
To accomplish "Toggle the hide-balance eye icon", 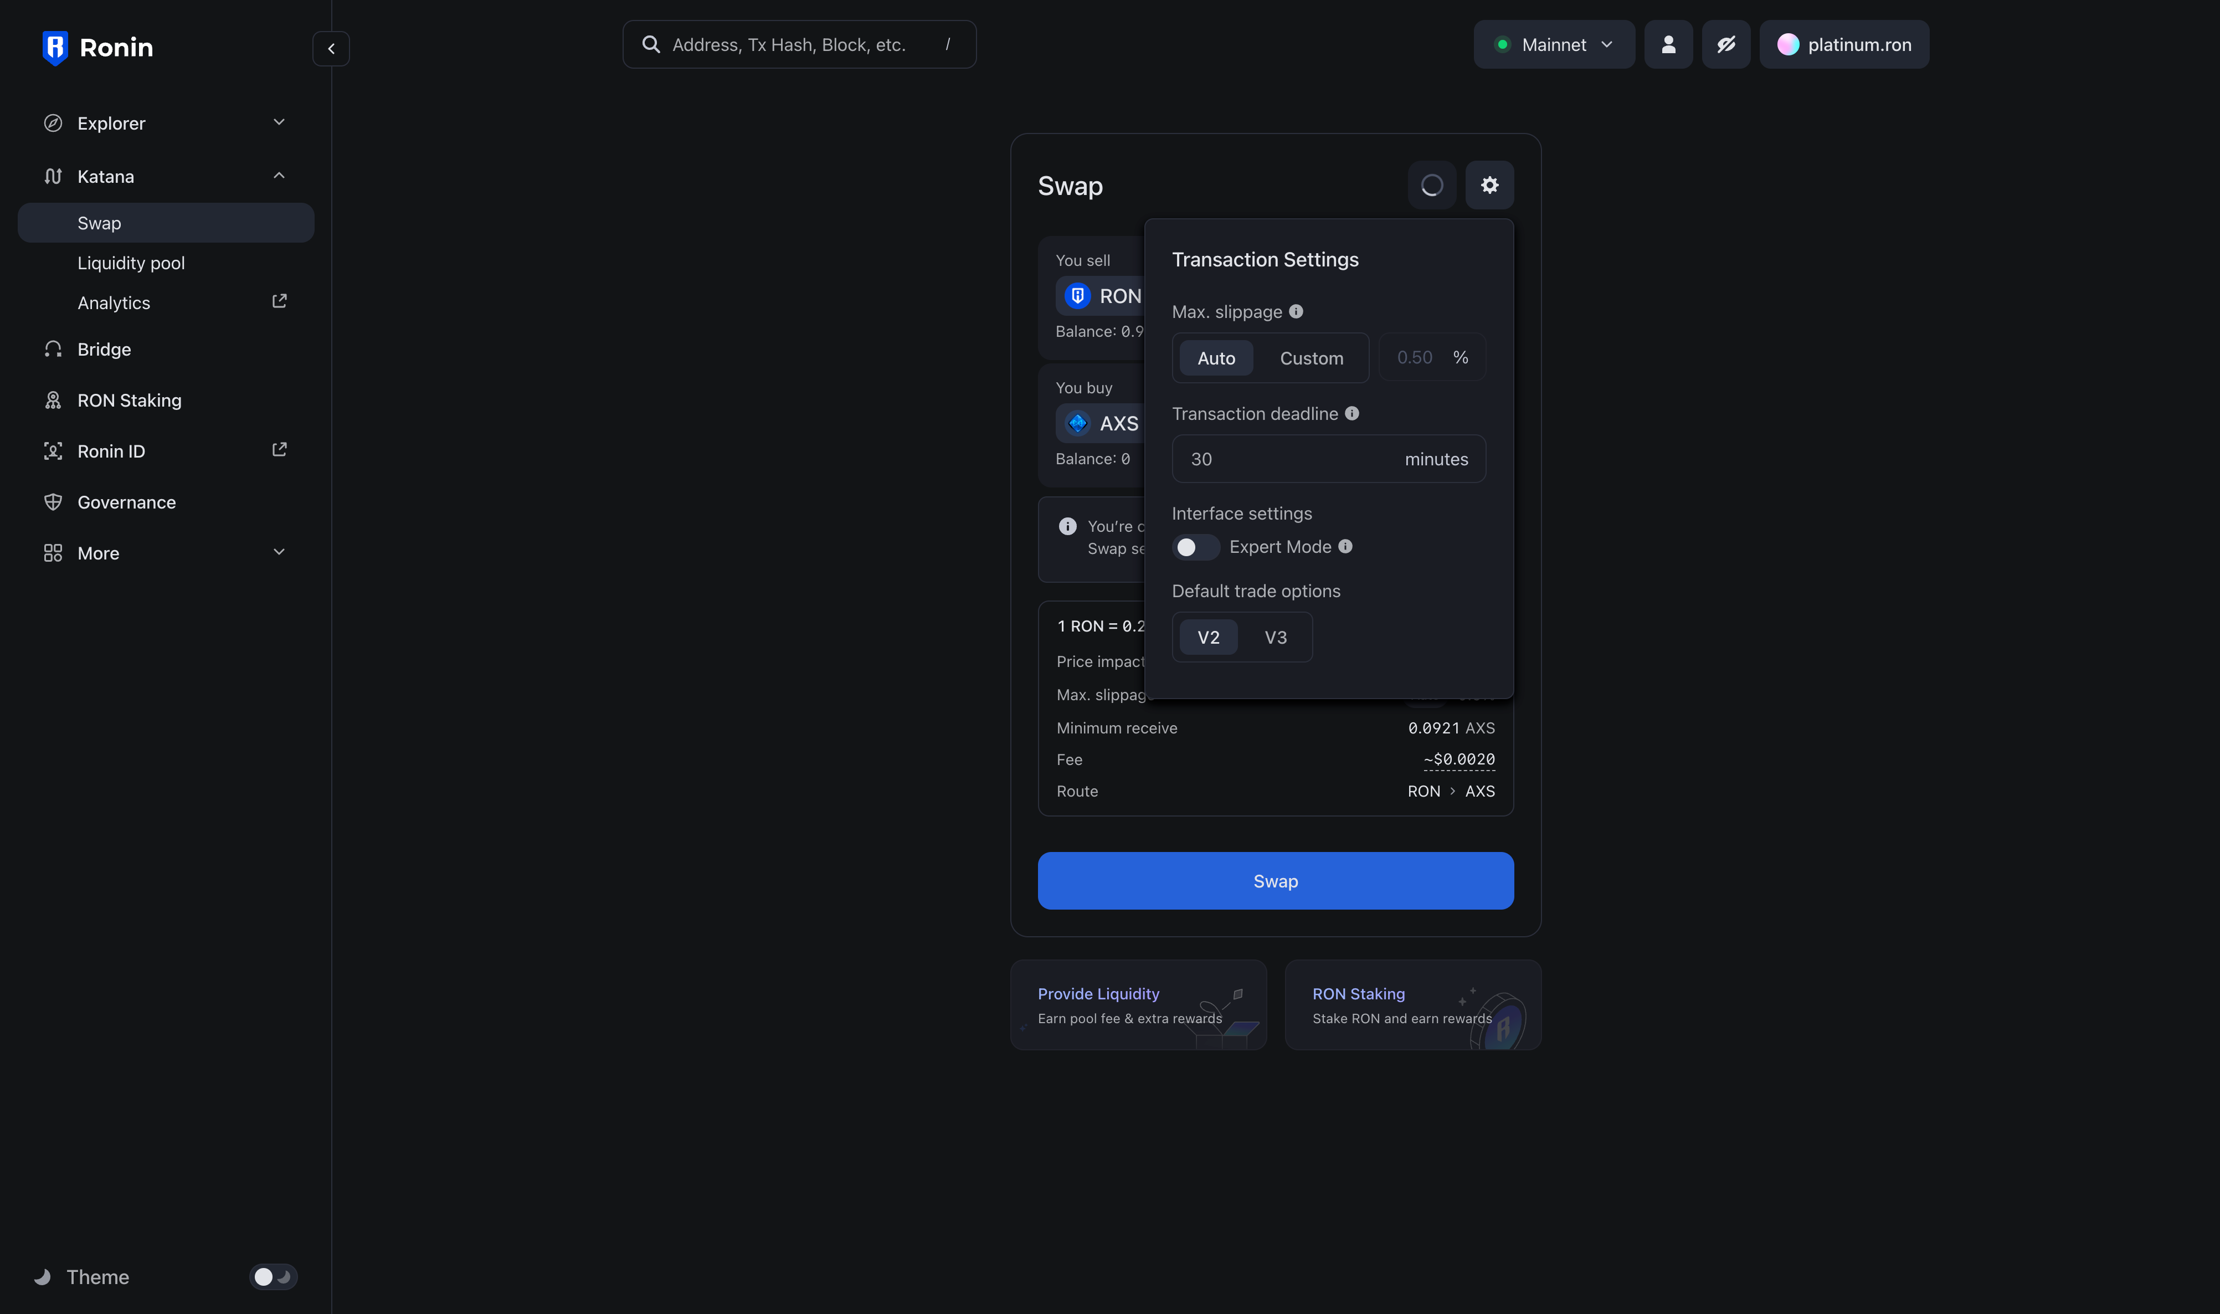I will pyautogui.click(x=1725, y=44).
